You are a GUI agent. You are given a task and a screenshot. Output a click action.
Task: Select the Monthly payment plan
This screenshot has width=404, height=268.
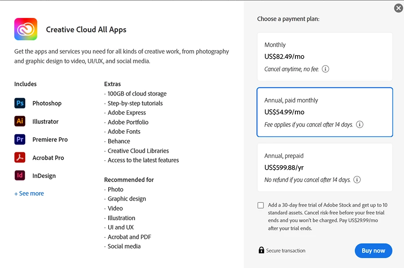click(325, 57)
